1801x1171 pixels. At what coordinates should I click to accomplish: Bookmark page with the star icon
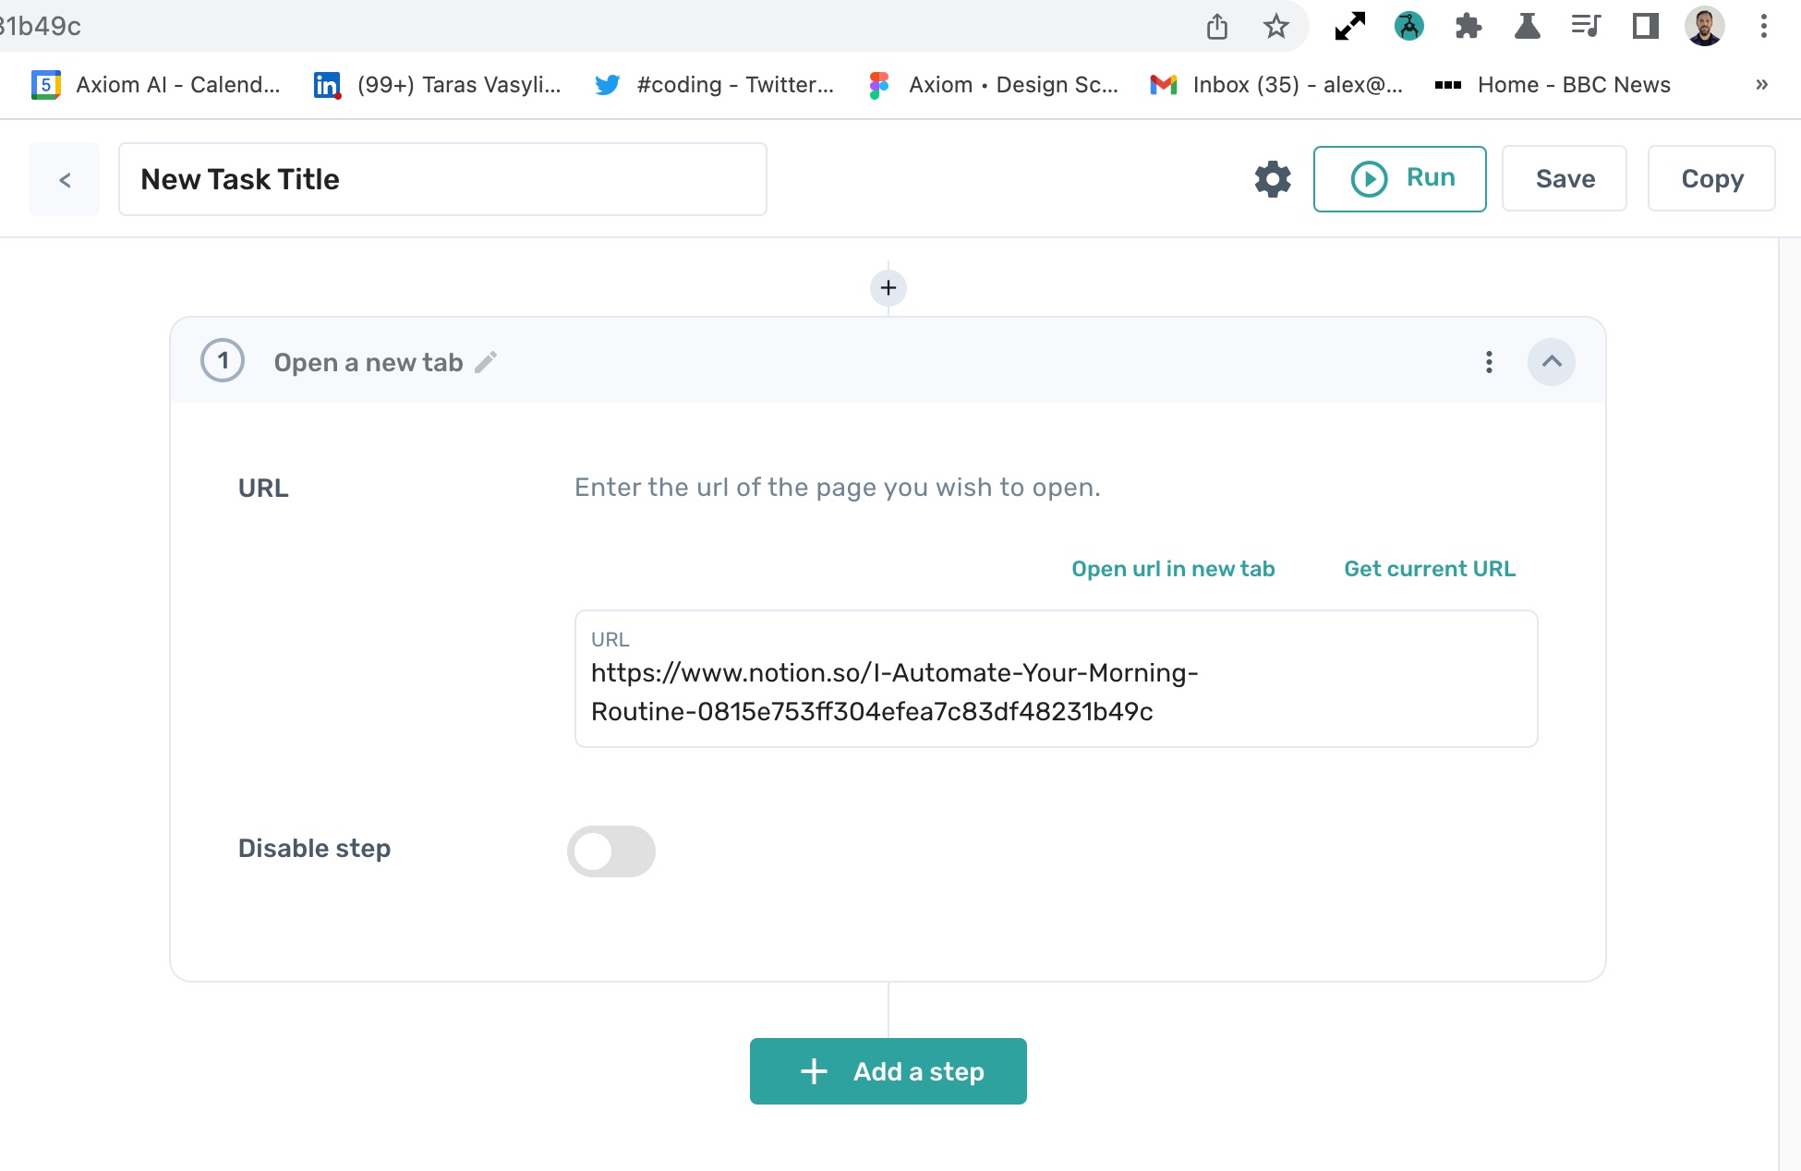pos(1275,26)
